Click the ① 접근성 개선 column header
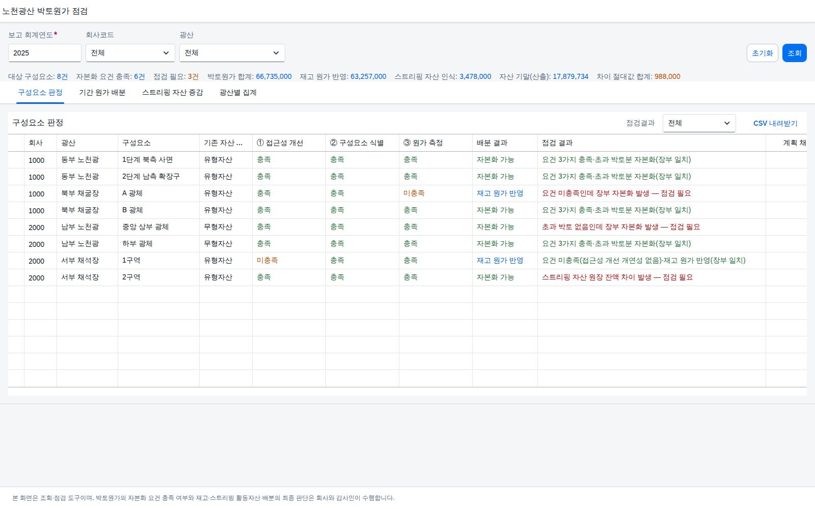Viewport: 815px width, 509px height. tap(289, 143)
